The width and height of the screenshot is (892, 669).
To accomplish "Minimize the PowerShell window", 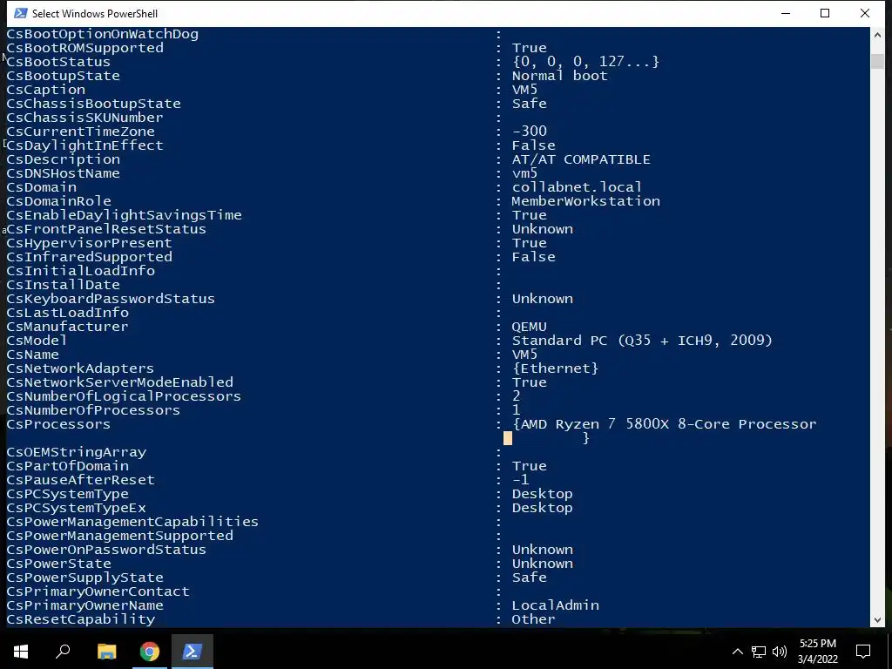I will point(786,13).
